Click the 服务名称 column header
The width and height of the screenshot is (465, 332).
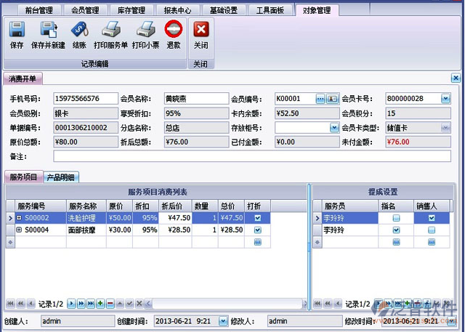[85, 206]
